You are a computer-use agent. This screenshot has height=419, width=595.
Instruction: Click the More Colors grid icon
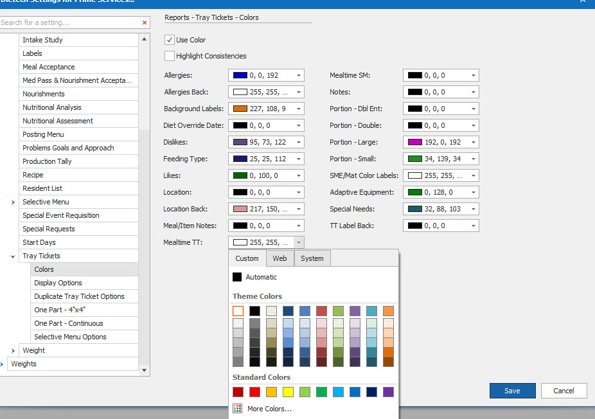coord(238,409)
